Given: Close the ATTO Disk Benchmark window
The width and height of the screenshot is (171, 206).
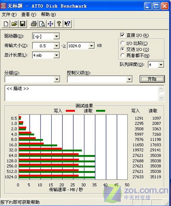Looking at the screenshot, I should 165,6.
